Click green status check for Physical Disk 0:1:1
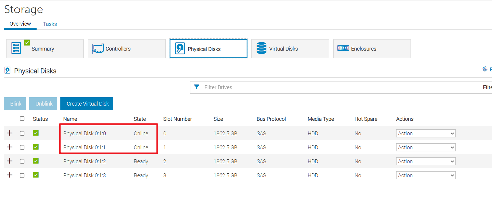 tap(36, 147)
